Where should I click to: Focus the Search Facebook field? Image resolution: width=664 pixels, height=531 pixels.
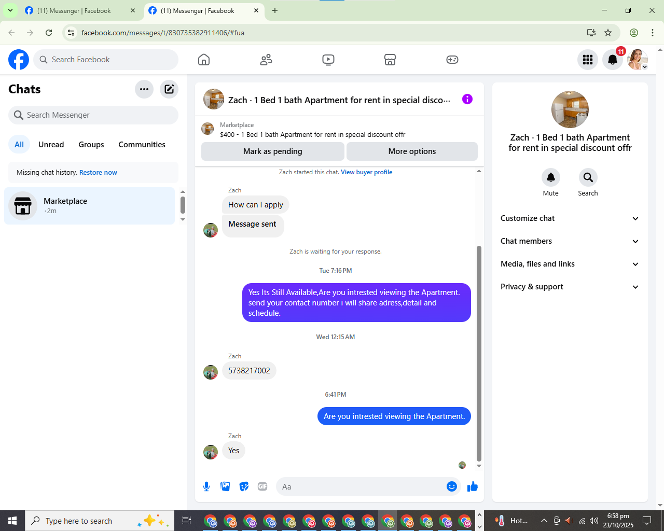(x=106, y=60)
